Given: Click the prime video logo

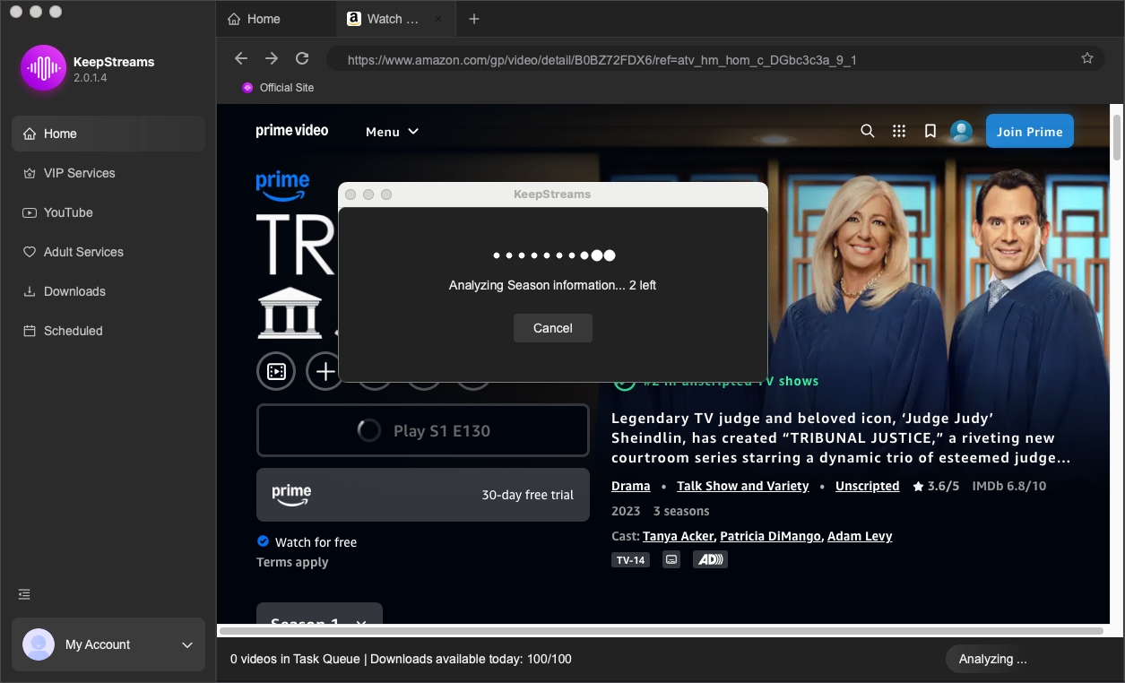Looking at the screenshot, I should tap(292, 131).
